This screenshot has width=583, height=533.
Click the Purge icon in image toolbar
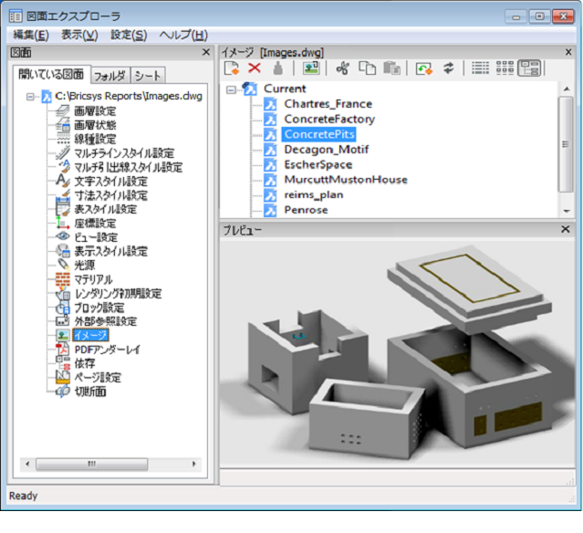point(277,68)
